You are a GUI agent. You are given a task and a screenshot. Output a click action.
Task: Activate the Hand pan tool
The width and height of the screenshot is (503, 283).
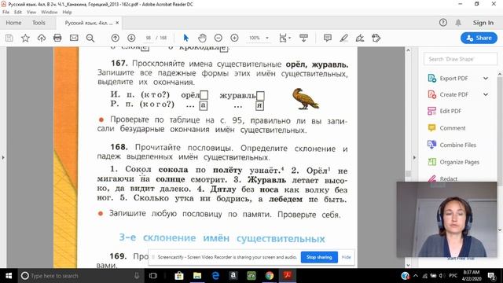point(202,38)
